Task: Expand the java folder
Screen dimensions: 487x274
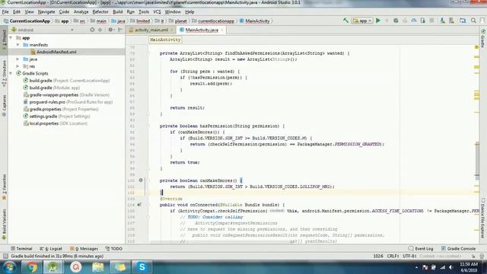Action: (x=18, y=59)
